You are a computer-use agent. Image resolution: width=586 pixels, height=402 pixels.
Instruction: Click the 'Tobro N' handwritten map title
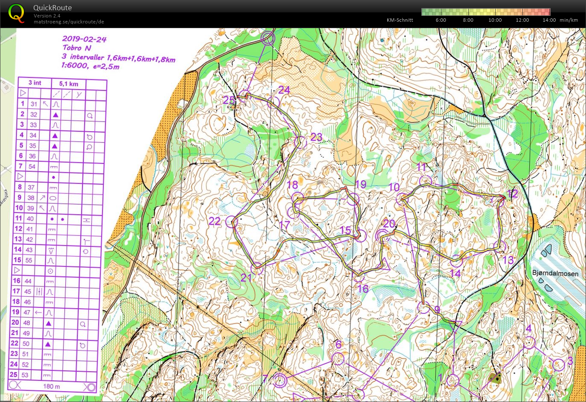[x=77, y=48]
